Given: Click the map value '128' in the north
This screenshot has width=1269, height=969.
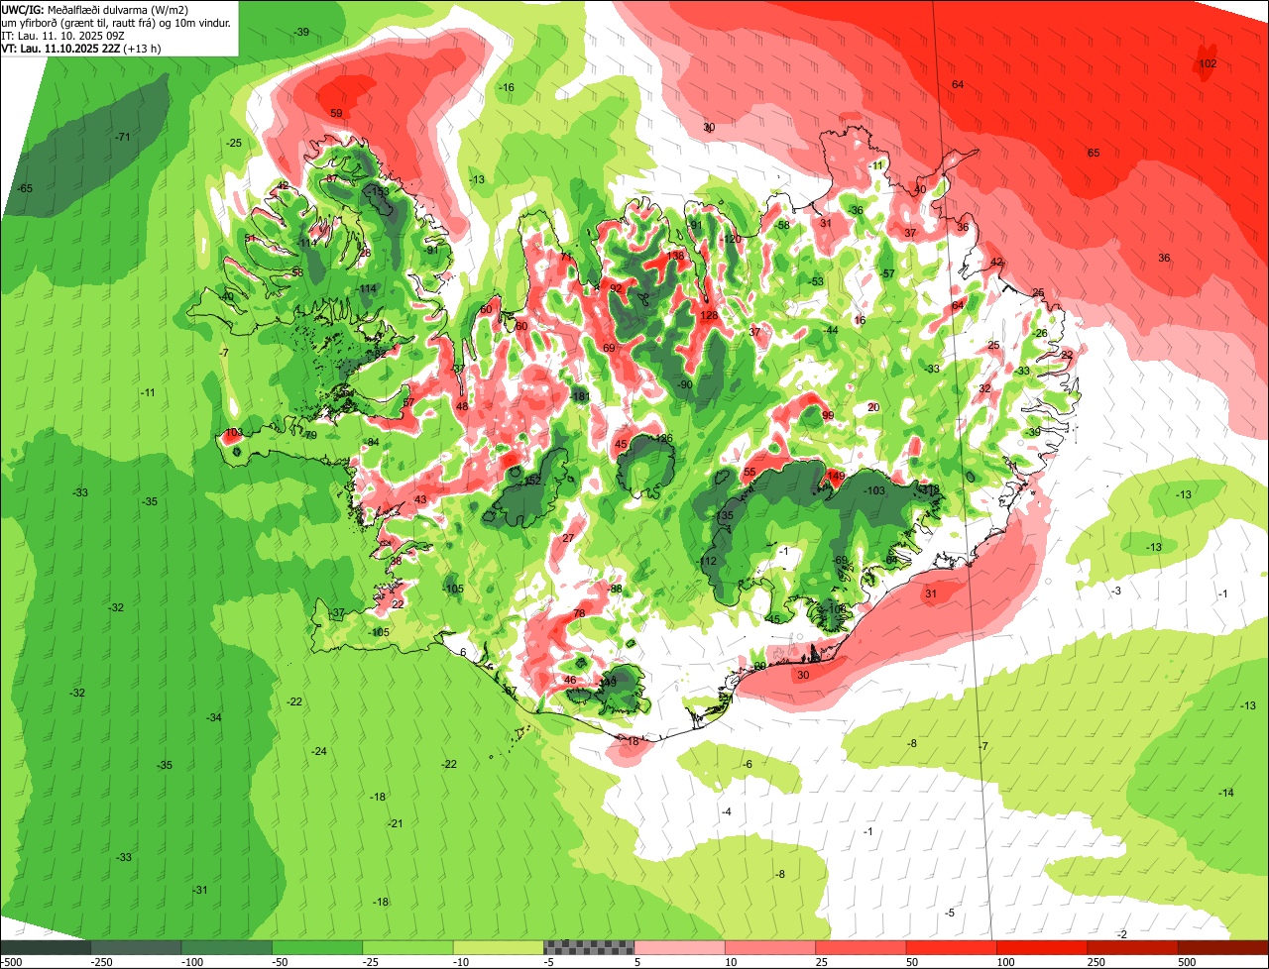Looking at the screenshot, I should tap(709, 316).
